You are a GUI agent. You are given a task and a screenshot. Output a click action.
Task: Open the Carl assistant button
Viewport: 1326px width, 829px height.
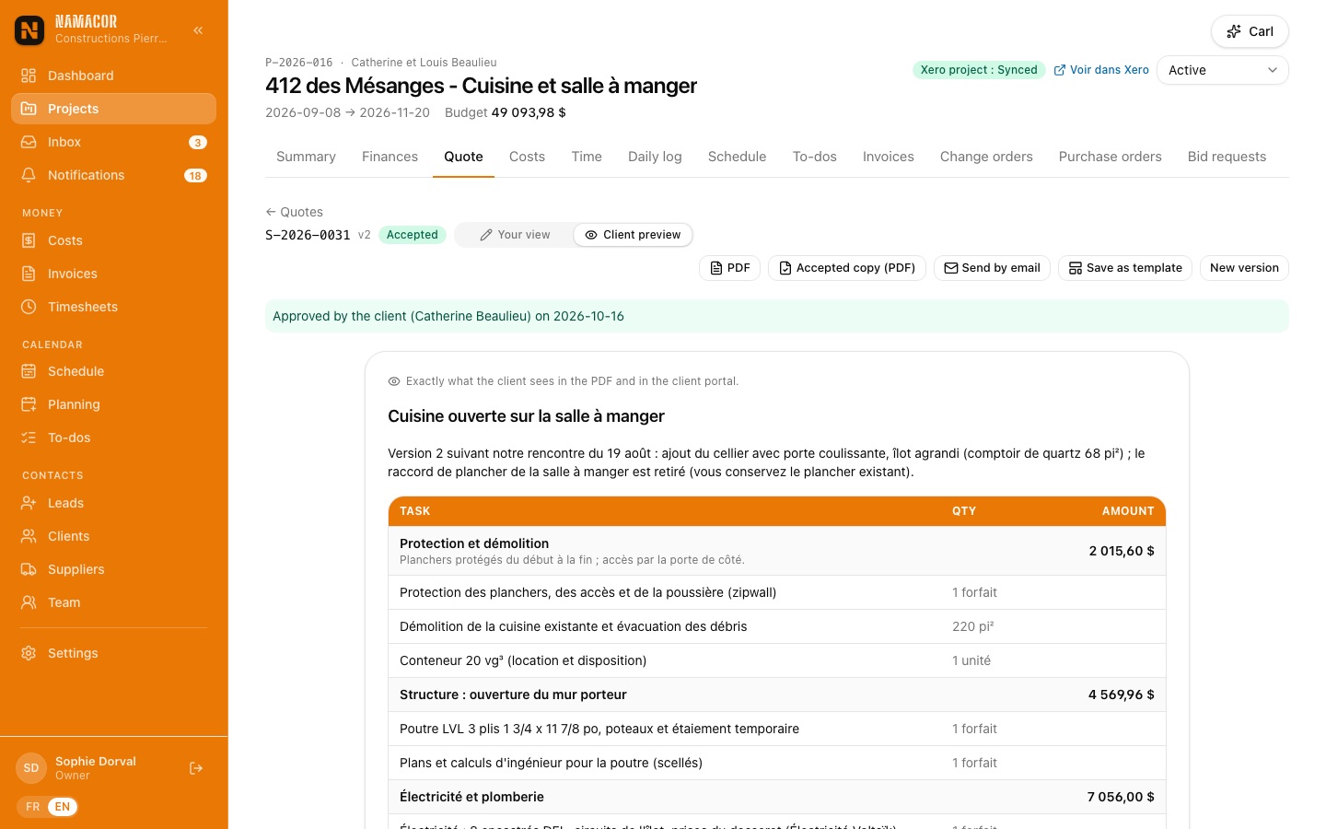coord(1250,31)
